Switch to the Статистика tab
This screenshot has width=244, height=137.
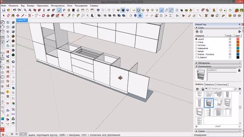222,84
